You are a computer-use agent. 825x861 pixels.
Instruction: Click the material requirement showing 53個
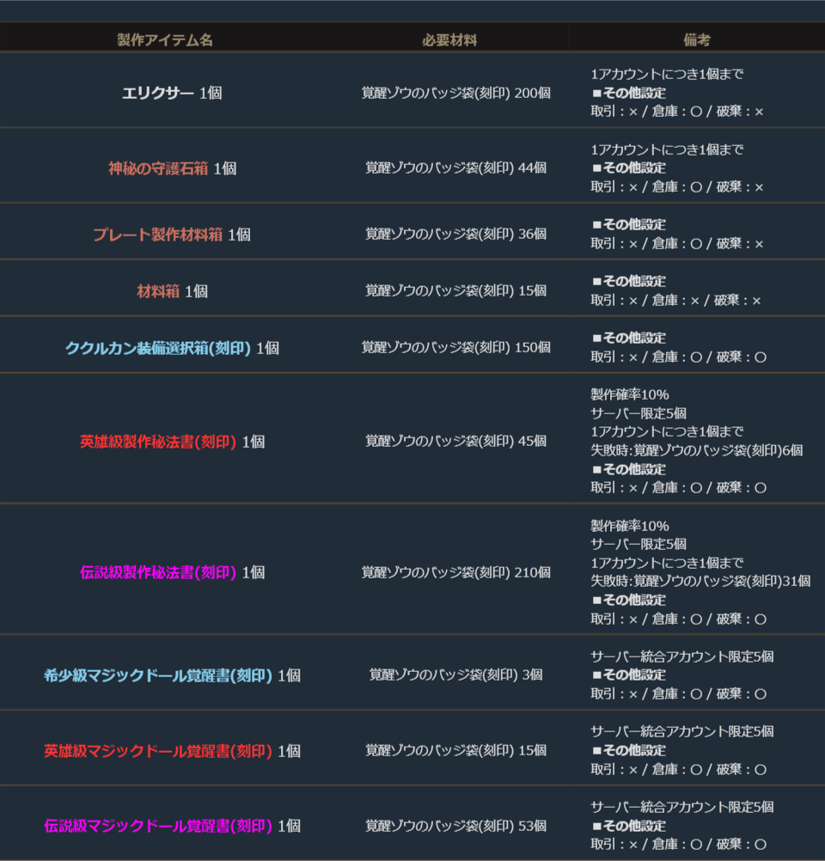(x=455, y=826)
